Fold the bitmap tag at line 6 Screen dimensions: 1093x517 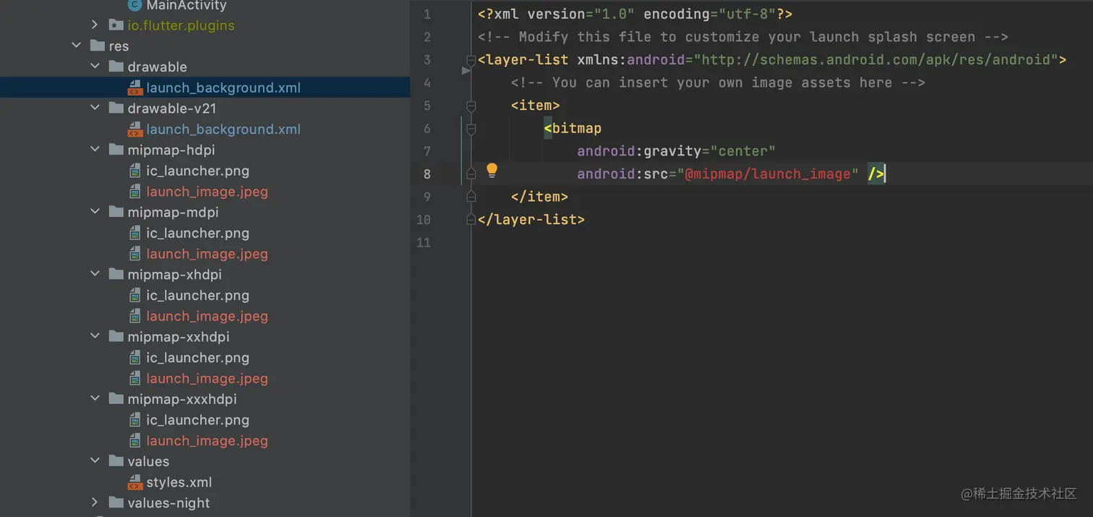pyautogui.click(x=471, y=129)
